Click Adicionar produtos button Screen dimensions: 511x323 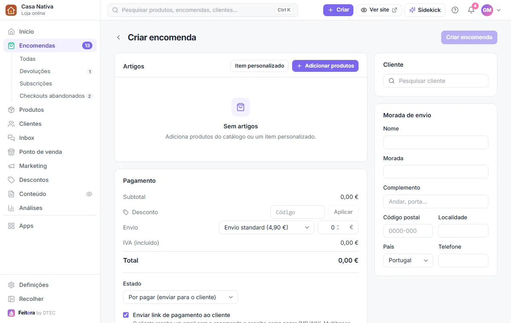(x=325, y=66)
